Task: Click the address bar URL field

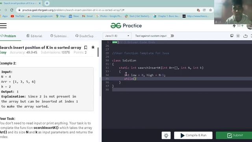Action: (106, 10)
